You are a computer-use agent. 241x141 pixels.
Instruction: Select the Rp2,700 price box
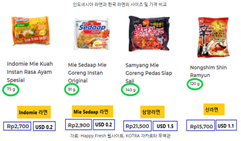17,126
